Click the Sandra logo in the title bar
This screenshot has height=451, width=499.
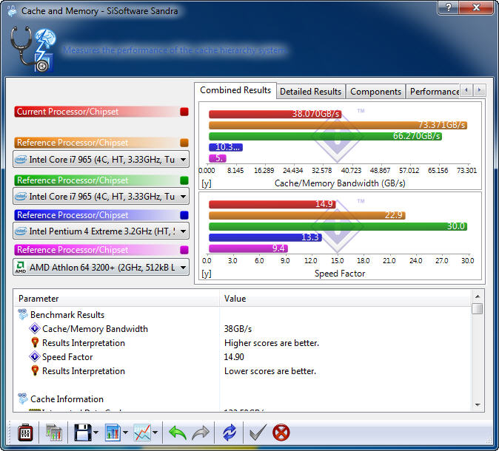click(x=12, y=11)
